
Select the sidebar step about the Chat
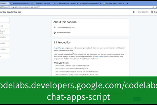click(x=4, y=38)
